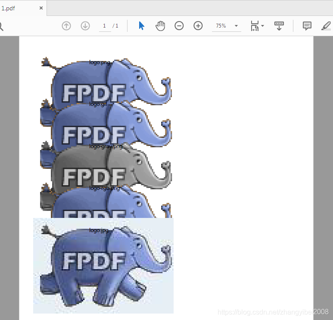Zoom in with the plus button

(198, 26)
